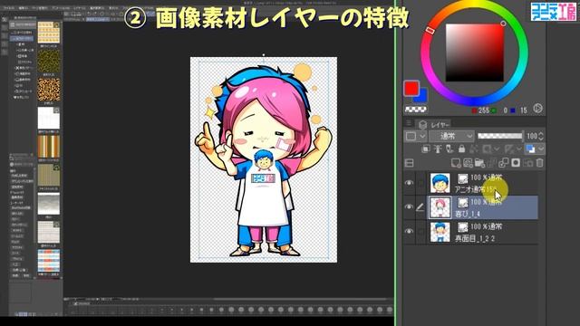Delete layer trash icon
This screenshot has width=580, height=326.
coord(540,163)
